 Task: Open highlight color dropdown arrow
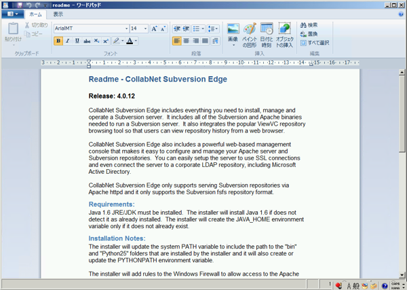point(123,41)
